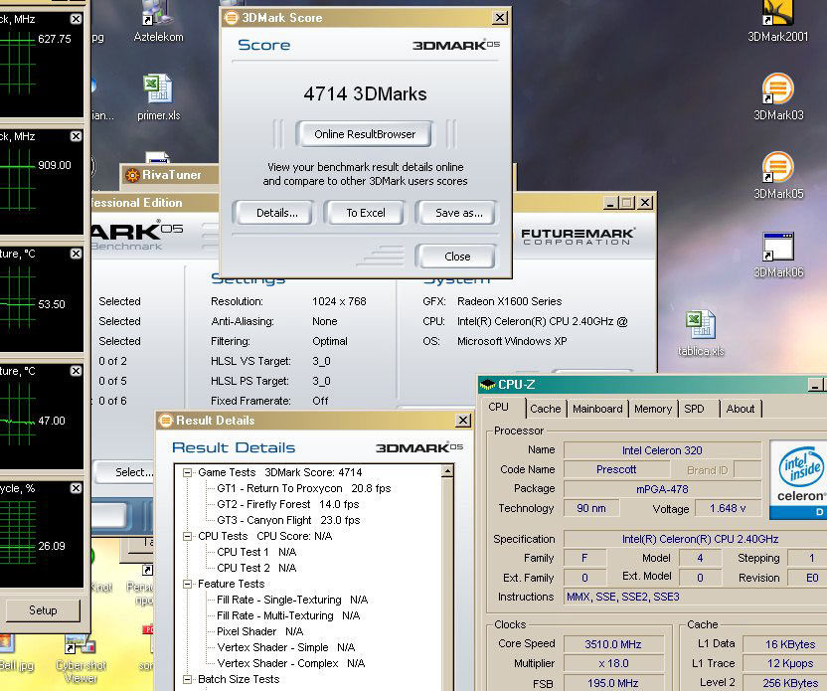The width and height of the screenshot is (827, 691).
Task: Open the tablica.xls Excel file
Action: 701,326
